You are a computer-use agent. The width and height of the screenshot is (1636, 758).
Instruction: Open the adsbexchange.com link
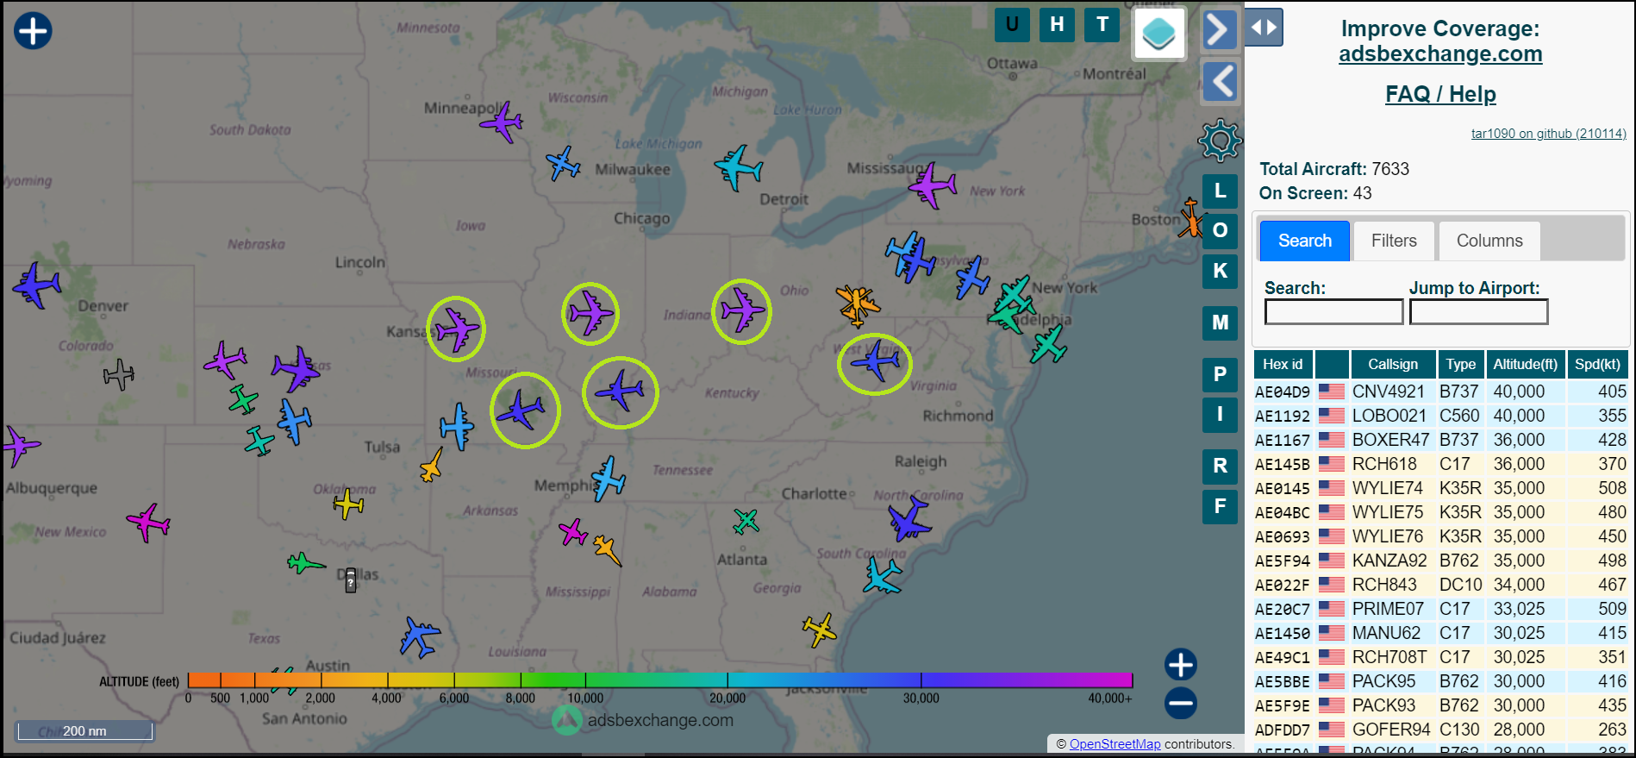pyautogui.click(x=1440, y=53)
